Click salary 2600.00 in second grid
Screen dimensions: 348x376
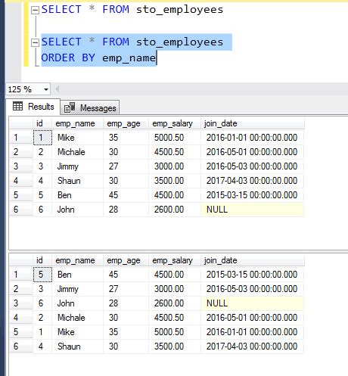coord(175,303)
